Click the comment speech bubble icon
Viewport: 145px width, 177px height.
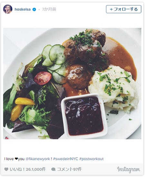(53, 169)
